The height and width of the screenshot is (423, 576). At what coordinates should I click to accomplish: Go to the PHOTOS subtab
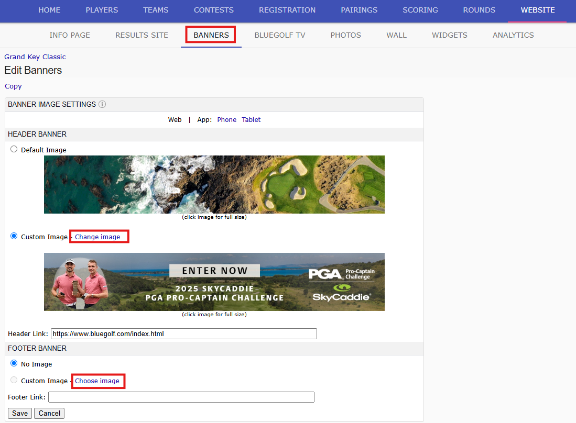346,35
